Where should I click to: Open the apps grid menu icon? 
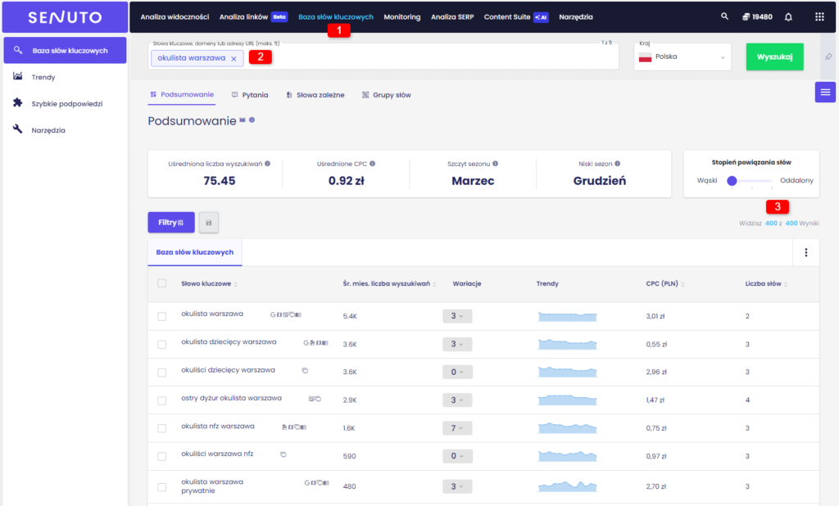pos(819,16)
